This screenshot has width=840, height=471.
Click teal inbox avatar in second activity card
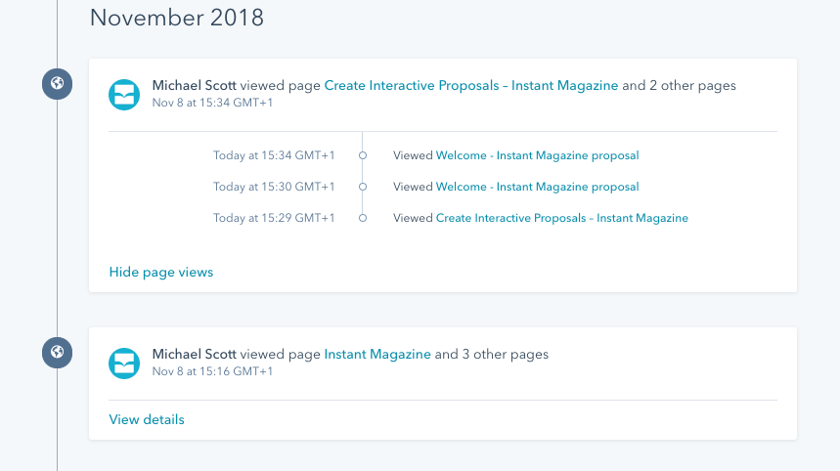(x=124, y=364)
